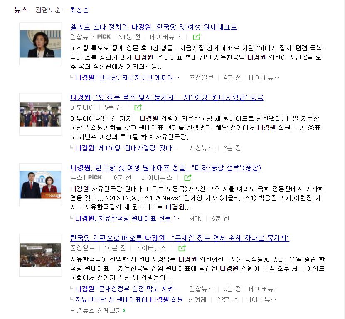Viewport: 345px width, 319px height.
Task: Click share icon next to 이투데이 8분 전
Action: tap(138, 107)
